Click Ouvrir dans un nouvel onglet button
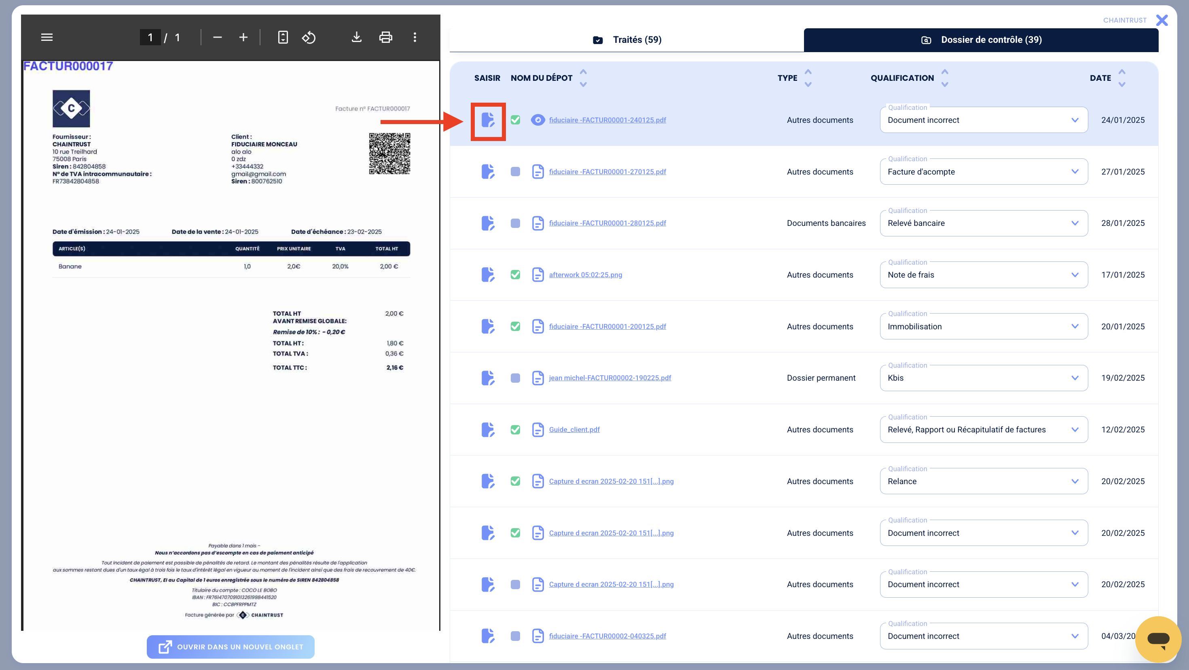Image resolution: width=1189 pixels, height=670 pixels. (231, 647)
